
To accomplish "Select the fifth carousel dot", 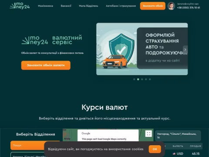I will coord(150,79).
